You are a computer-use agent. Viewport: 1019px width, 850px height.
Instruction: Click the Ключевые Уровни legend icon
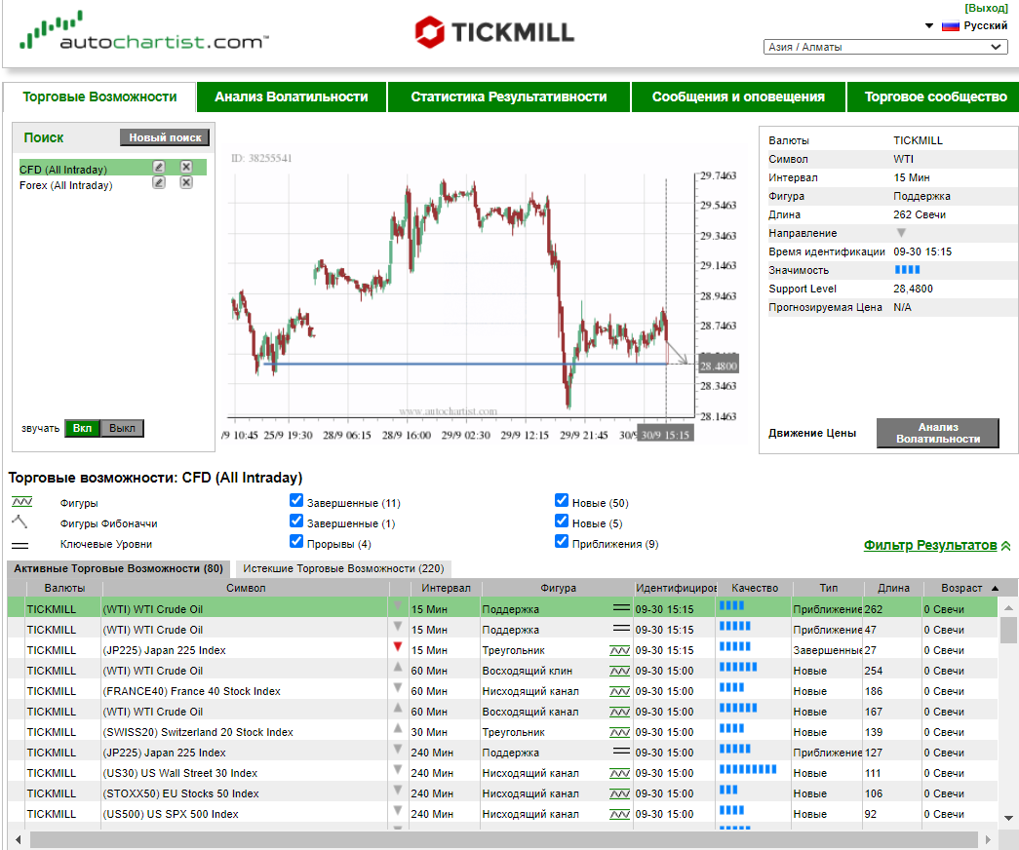click(x=20, y=545)
